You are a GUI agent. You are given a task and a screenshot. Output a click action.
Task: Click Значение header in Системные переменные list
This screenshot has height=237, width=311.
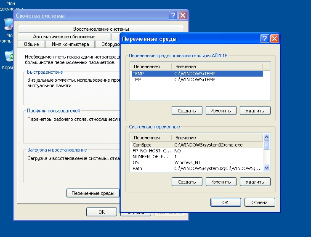(217, 138)
